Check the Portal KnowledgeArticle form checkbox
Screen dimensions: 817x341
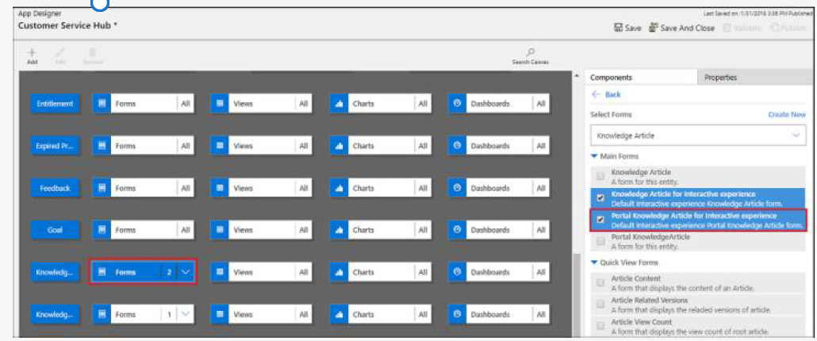tap(600, 241)
